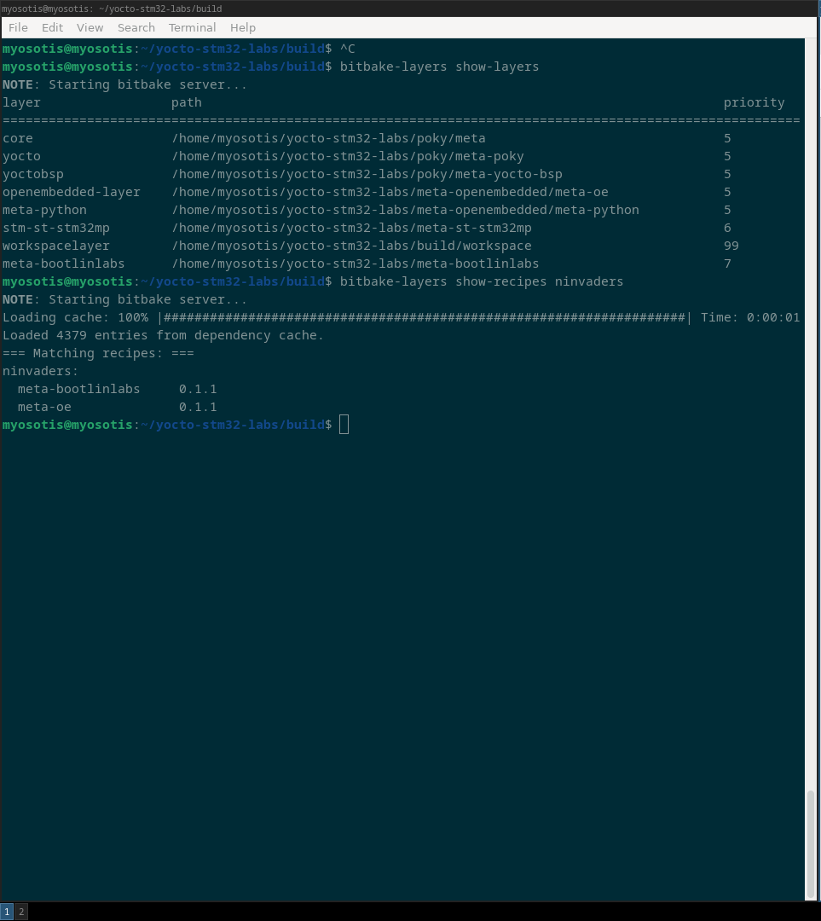Open the View menu
Screen dimensions: 821x921
pos(90,27)
